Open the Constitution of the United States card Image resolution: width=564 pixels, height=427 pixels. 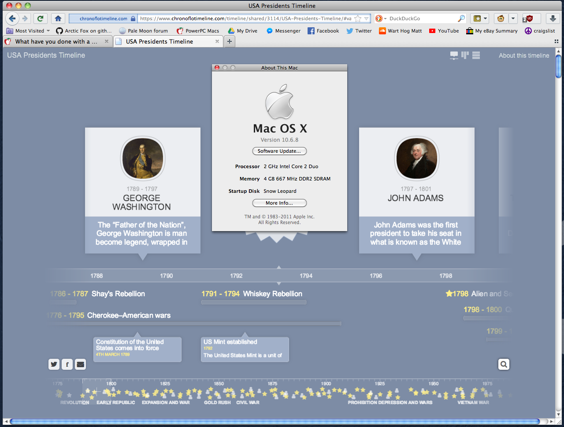click(137, 349)
